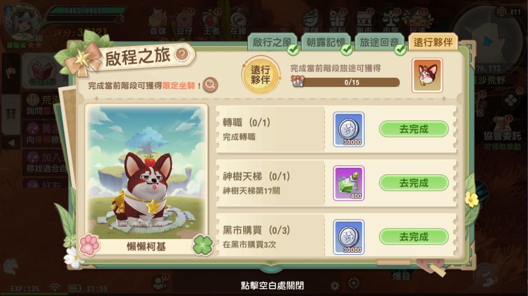Click 去完成 for the 神樹天梯 task
The height and width of the screenshot is (296, 528).
(x=413, y=183)
